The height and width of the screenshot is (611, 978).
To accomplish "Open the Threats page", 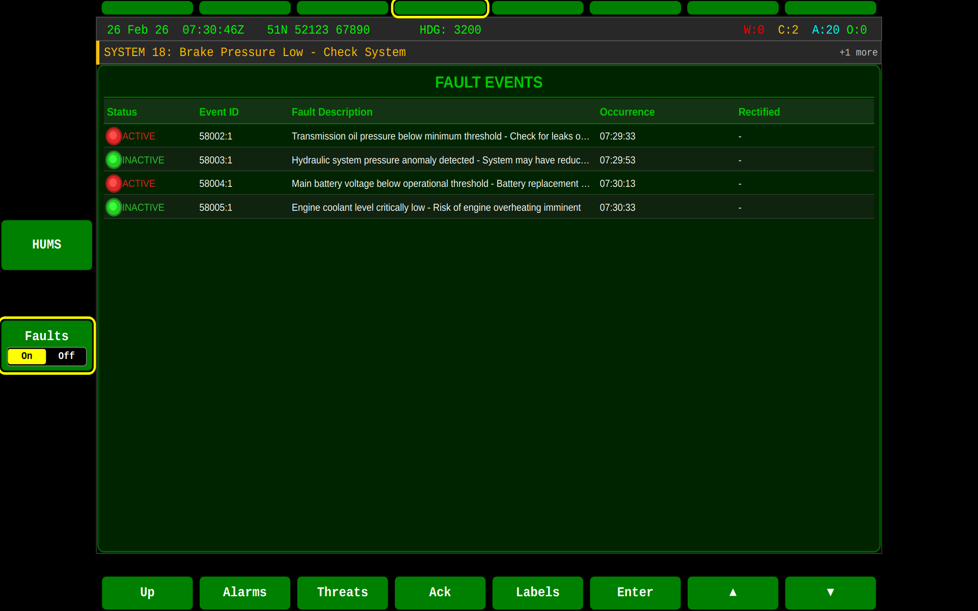I will (x=342, y=592).
